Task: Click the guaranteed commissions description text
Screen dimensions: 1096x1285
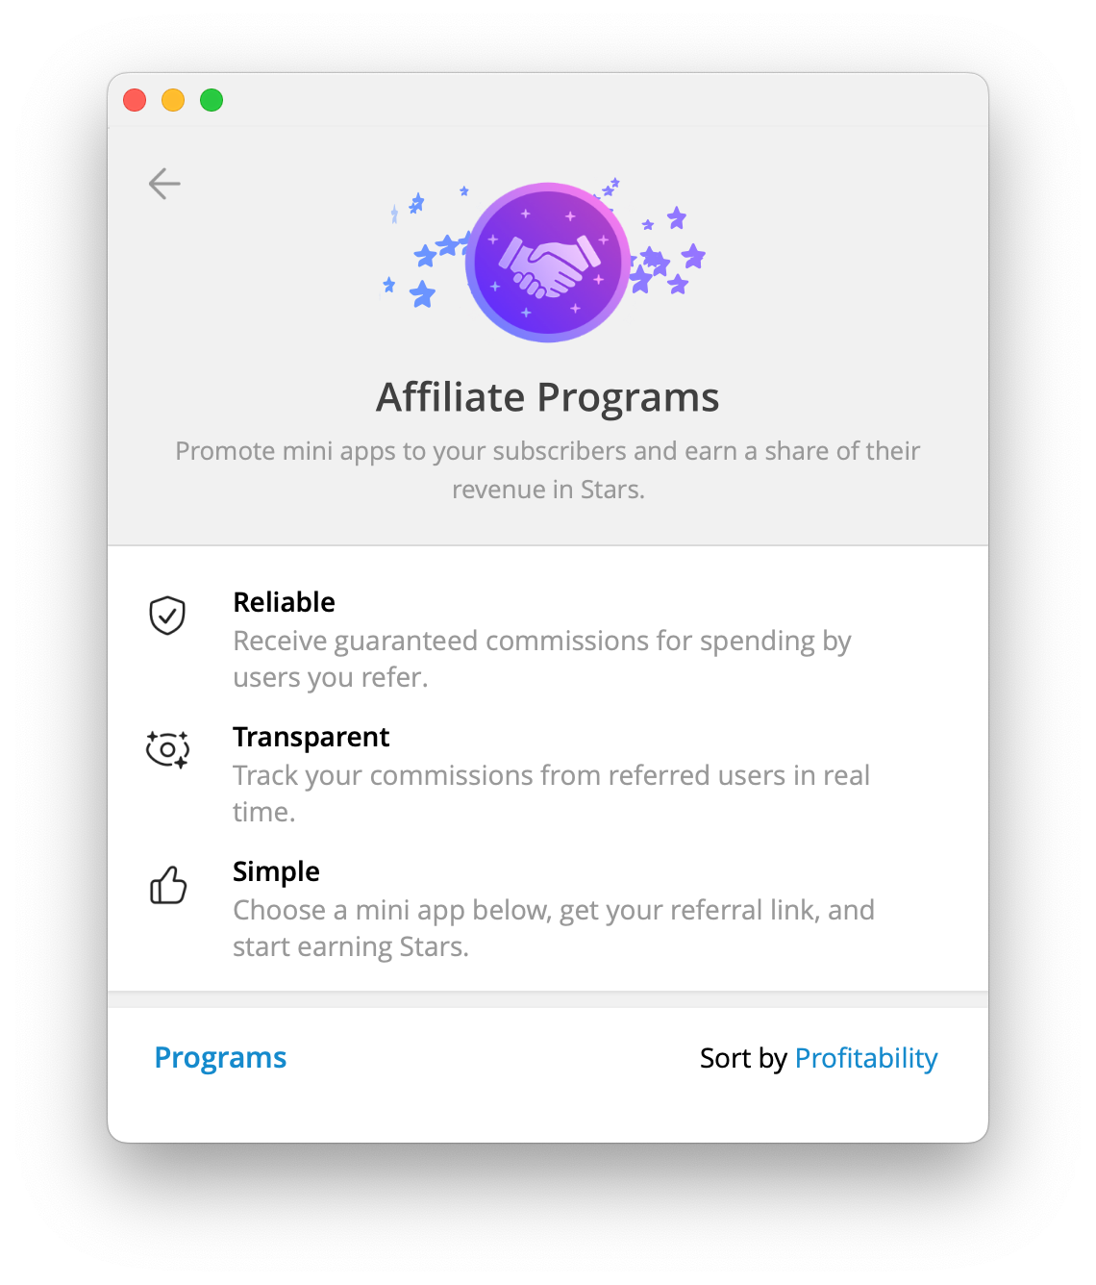Action: pos(542,659)
